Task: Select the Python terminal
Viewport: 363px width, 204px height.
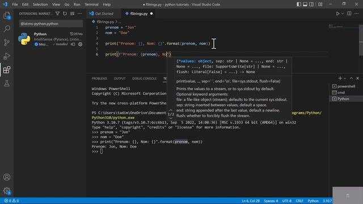Action: point(346,99)
